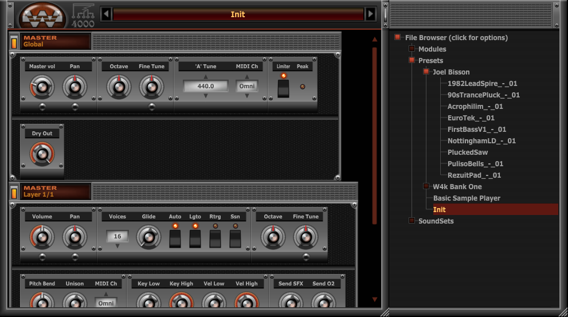Open the File Browser options

click(456, 38)
